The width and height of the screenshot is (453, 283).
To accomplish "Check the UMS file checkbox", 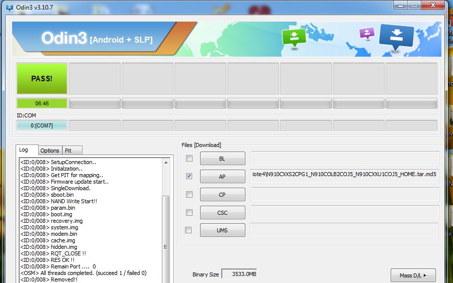I will (189, 230).
